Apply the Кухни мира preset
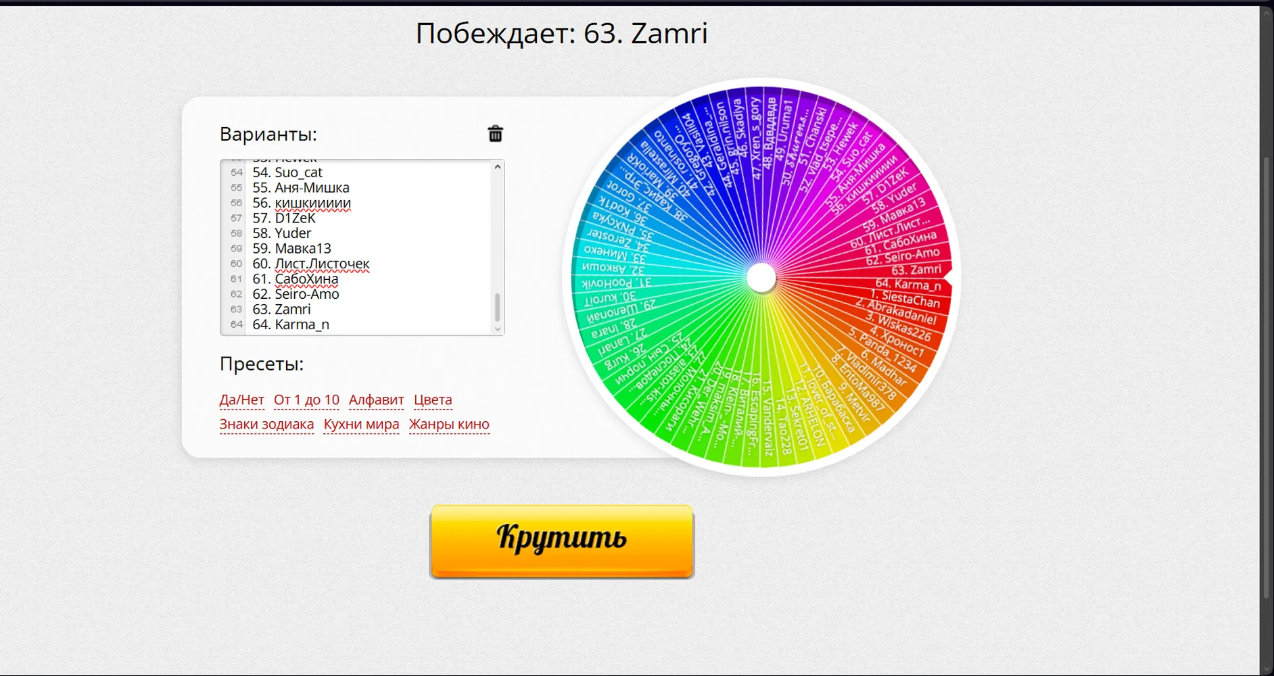Image resolution: width=1274 pixels, height=676 pixels. (361, 424)
